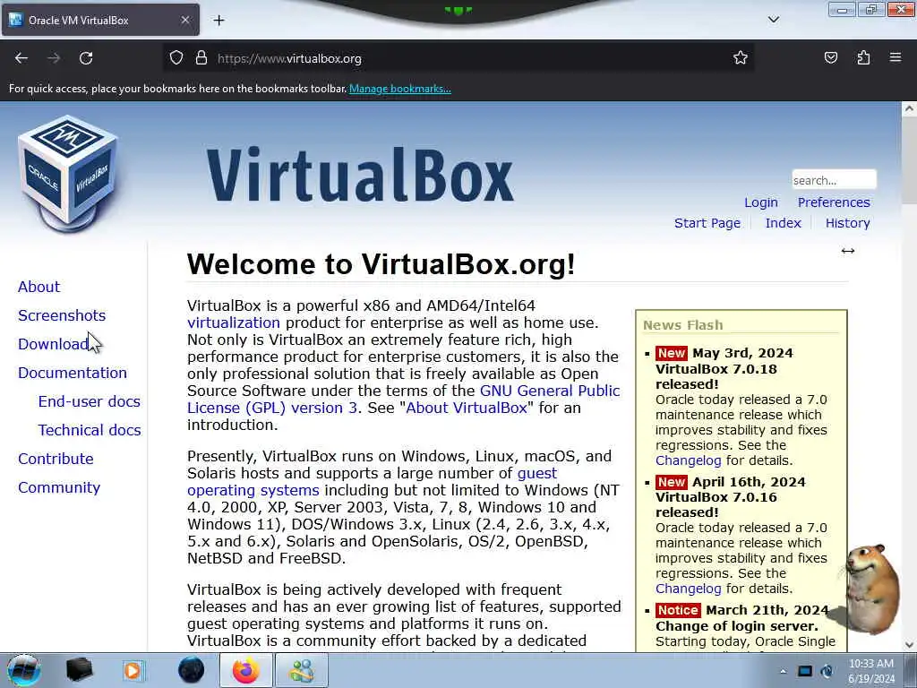Show hidden tray icons arrow
Image resolution: width=917 pixels, height=688 pixels.
(x=783, y=671)
